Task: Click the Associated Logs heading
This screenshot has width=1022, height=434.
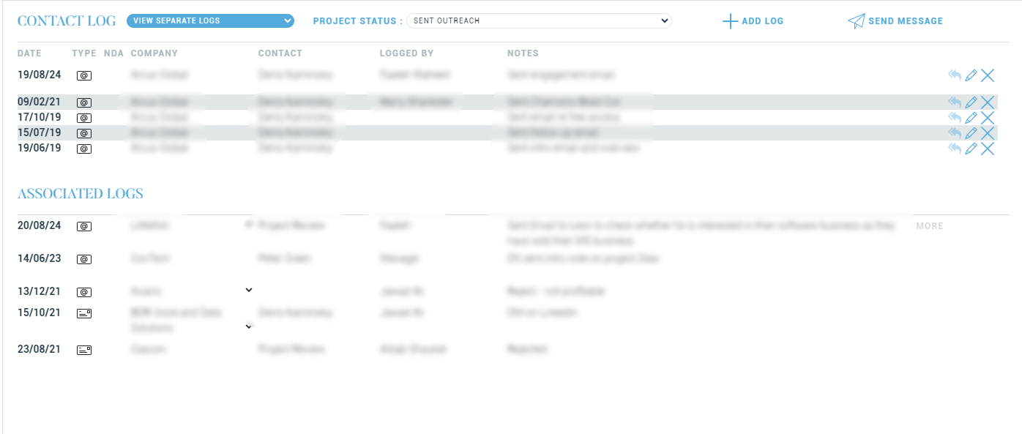Action: click(81, 194)
